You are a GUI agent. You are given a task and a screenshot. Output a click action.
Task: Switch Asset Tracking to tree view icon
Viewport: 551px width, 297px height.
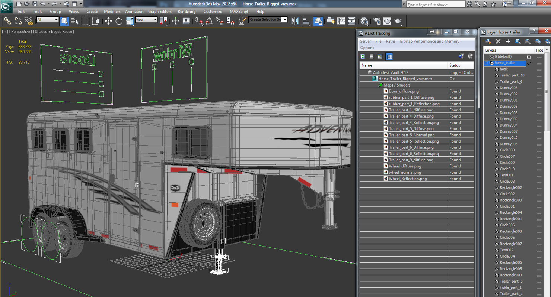pyautogui.click(x=380, y=56)
